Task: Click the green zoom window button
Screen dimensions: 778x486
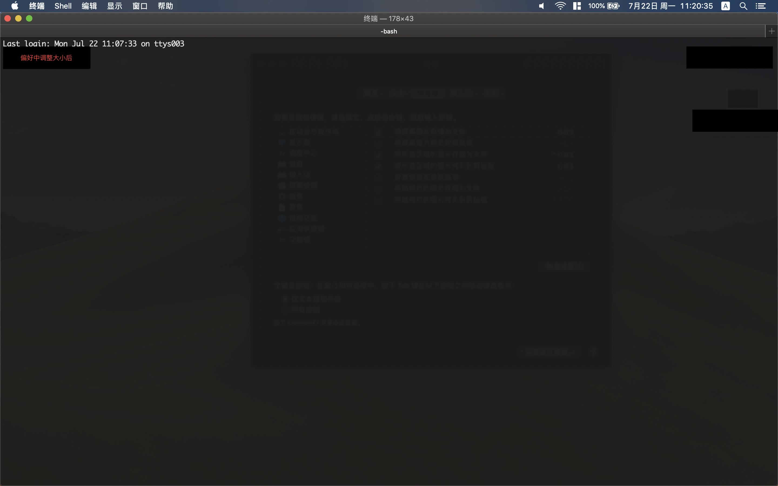Action: 29,18
